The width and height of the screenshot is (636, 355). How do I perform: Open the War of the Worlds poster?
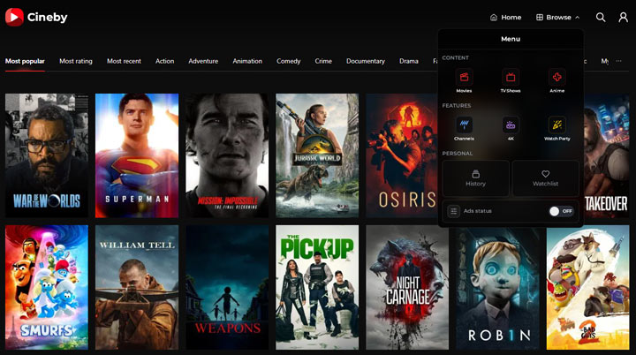click(x=47, y=155)
